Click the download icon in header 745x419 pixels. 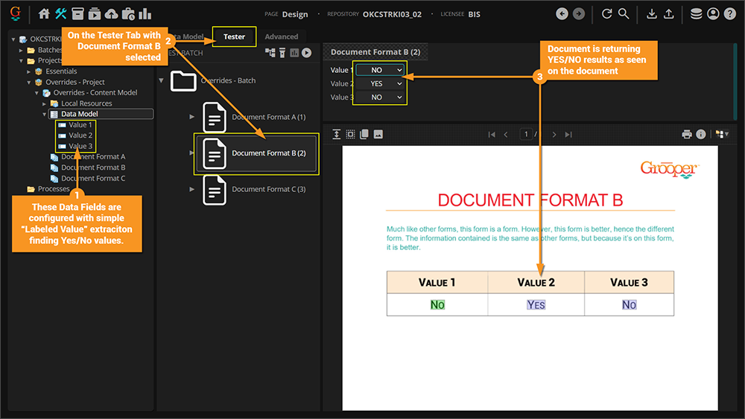652,13
